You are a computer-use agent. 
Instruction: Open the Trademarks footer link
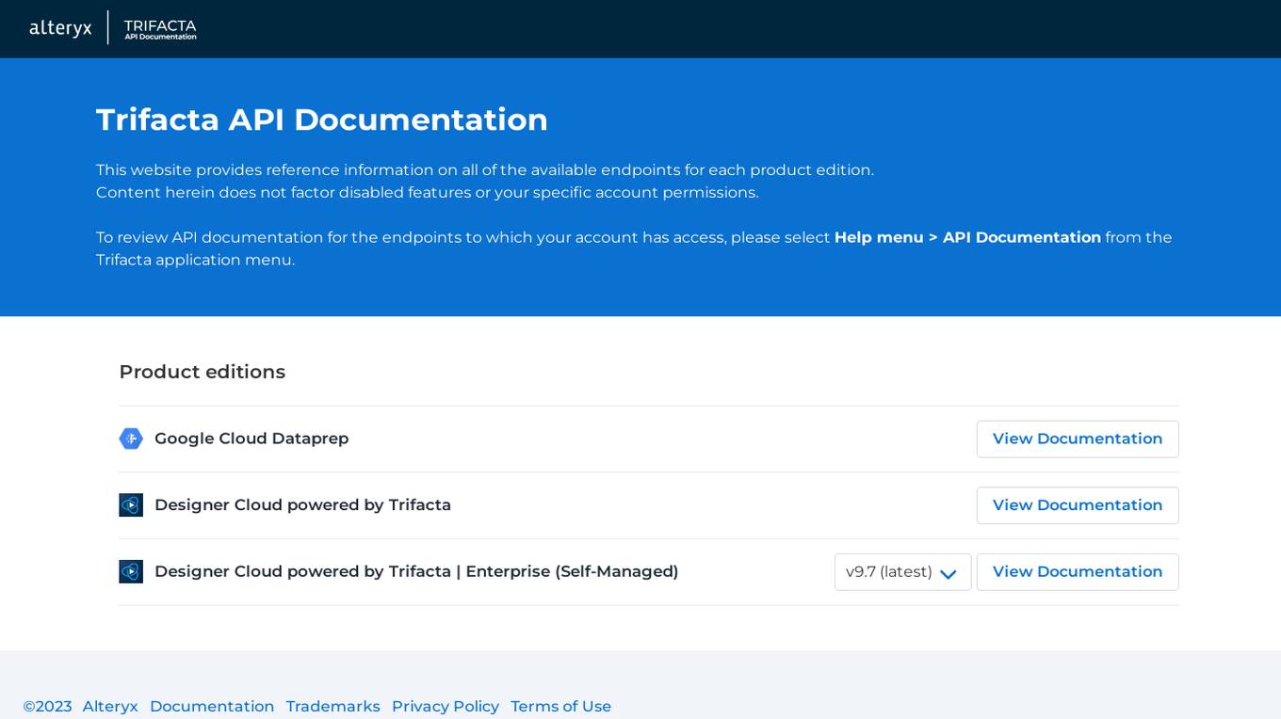(333, 706)
